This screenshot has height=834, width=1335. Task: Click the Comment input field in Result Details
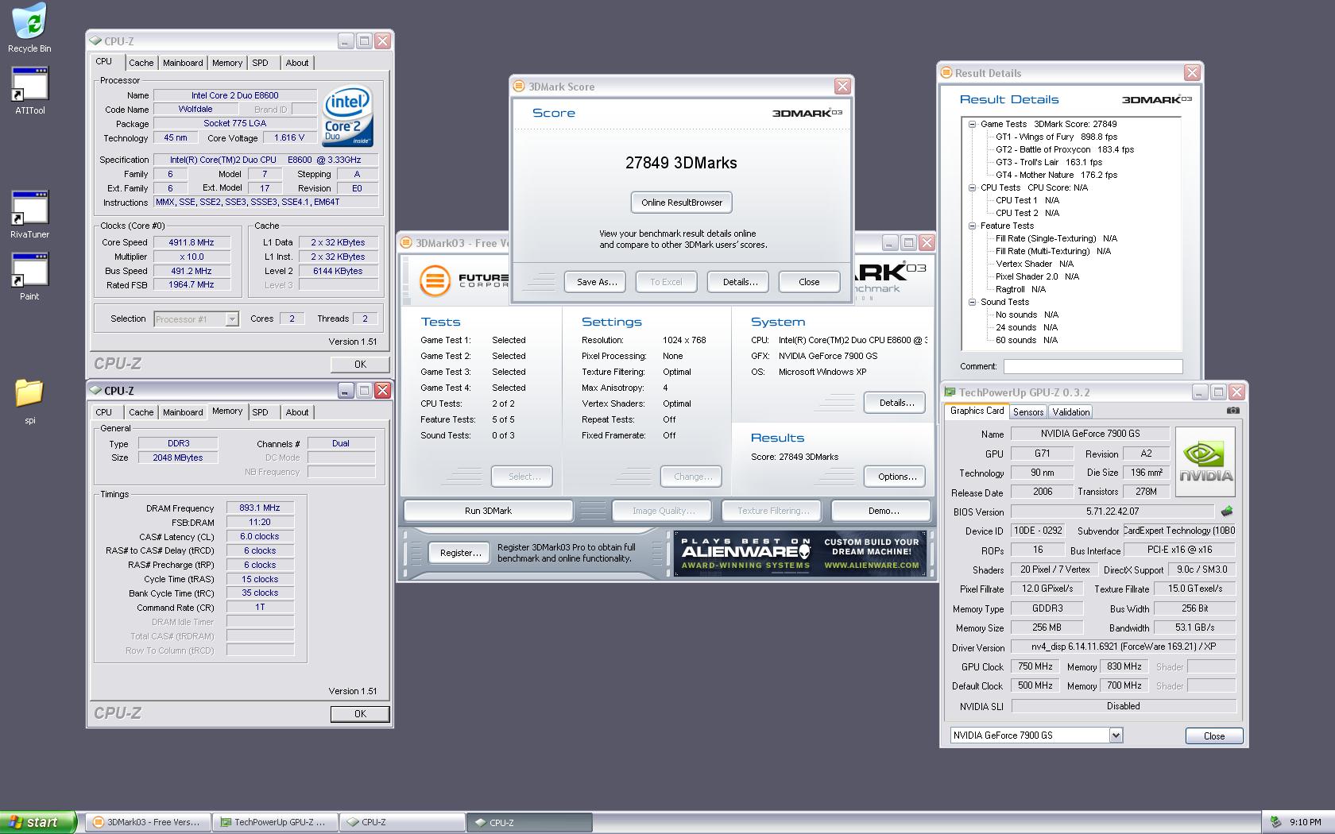(x=1093, y=366)
